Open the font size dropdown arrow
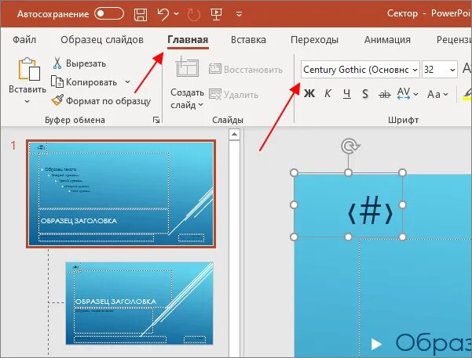Image resolution: width=472 pixels, height=358 pixels. pyautogui.click(x=452, y=70)
